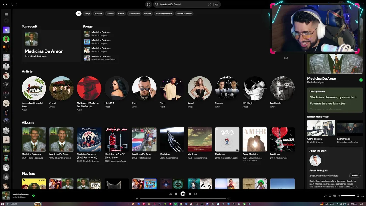The height and width of the screenshot is (206, 366).
Task: Follow Raulin Rodriguez with the Follow button
Action: (355, 175)
